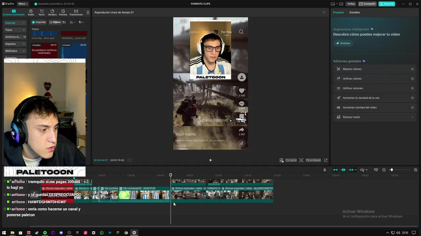Viewport: 421px width, 236px height.
Task: Open the media filter dropdown
Action: pos(81,22)
